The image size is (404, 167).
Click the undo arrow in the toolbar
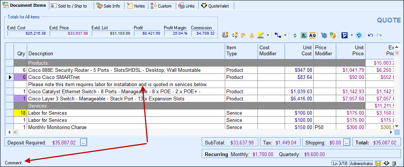[x=370, y=35]
